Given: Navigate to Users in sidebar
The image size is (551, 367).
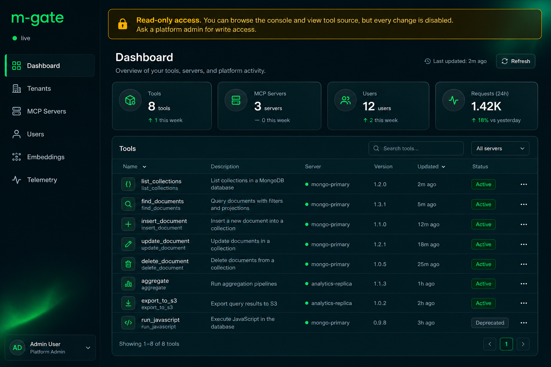Looking at the screenshot, I should point(50,134).
